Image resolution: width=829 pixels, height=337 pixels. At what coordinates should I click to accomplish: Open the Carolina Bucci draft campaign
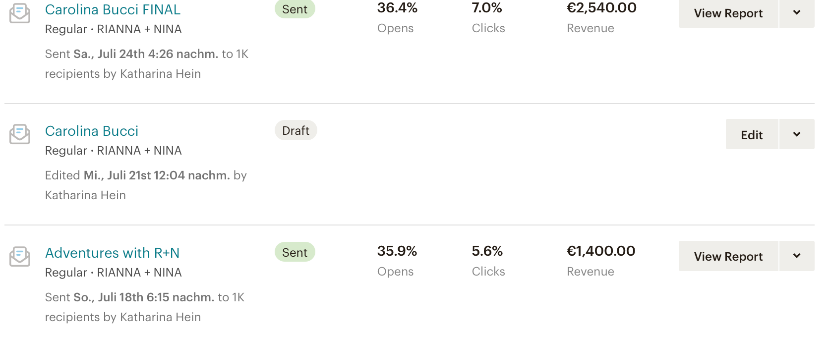tap(92, 131)
